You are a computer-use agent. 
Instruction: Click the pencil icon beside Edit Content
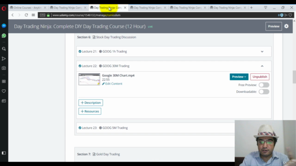103,84
